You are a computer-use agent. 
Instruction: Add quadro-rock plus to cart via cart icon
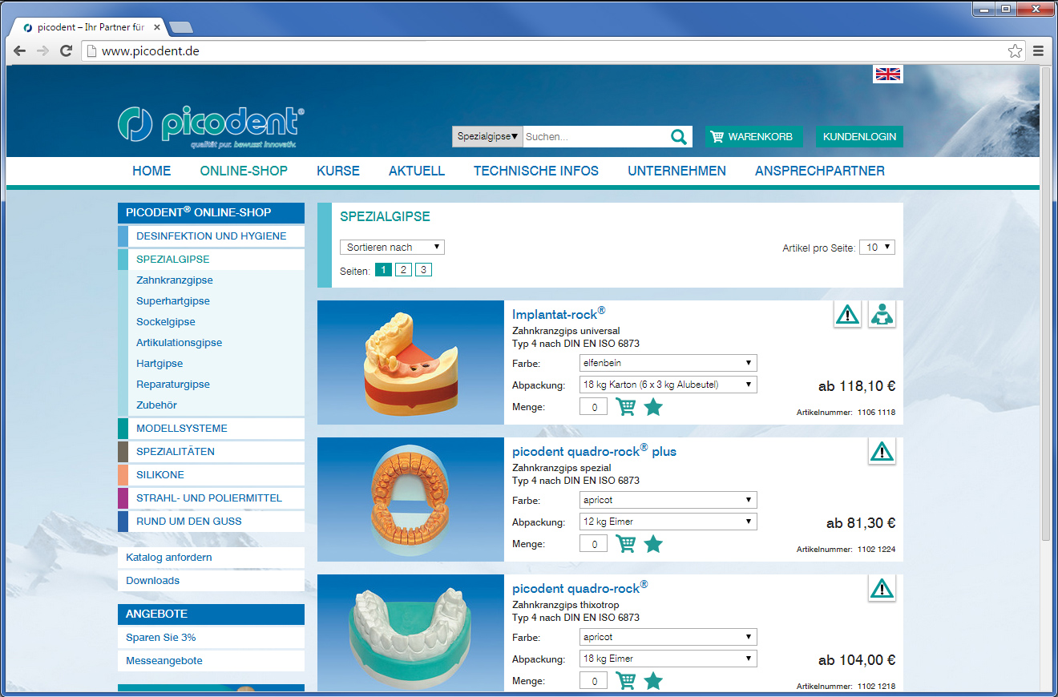tap(626, 544)
